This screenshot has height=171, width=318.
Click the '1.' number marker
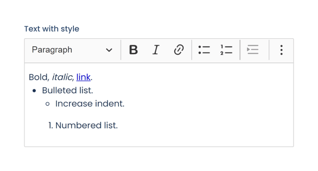click(x=51, y=125)
